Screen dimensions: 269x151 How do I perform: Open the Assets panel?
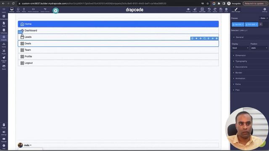4,67
